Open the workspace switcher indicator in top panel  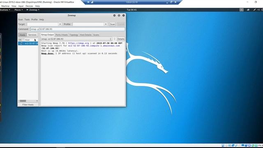point(242,10)
